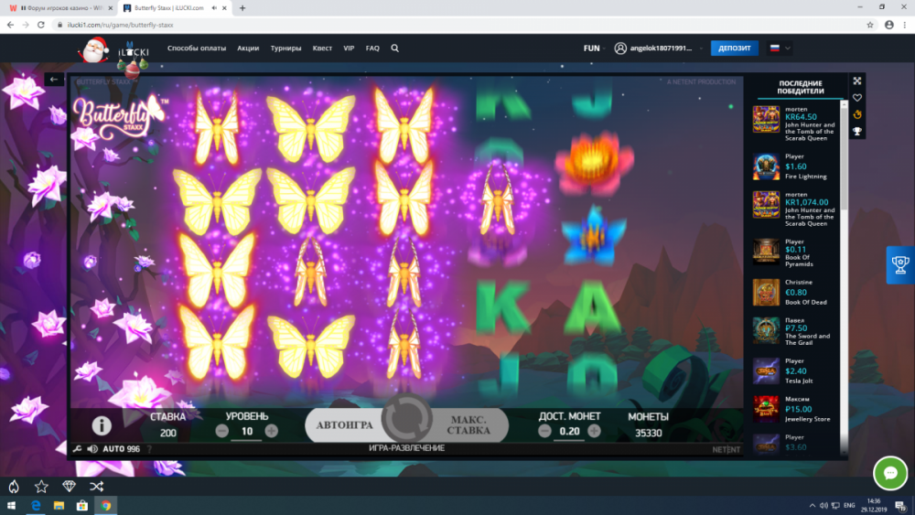The width and height of the screenshot is (915, 515).
Task: Increase bet level with plus button
Action: (x=272, y=431)
